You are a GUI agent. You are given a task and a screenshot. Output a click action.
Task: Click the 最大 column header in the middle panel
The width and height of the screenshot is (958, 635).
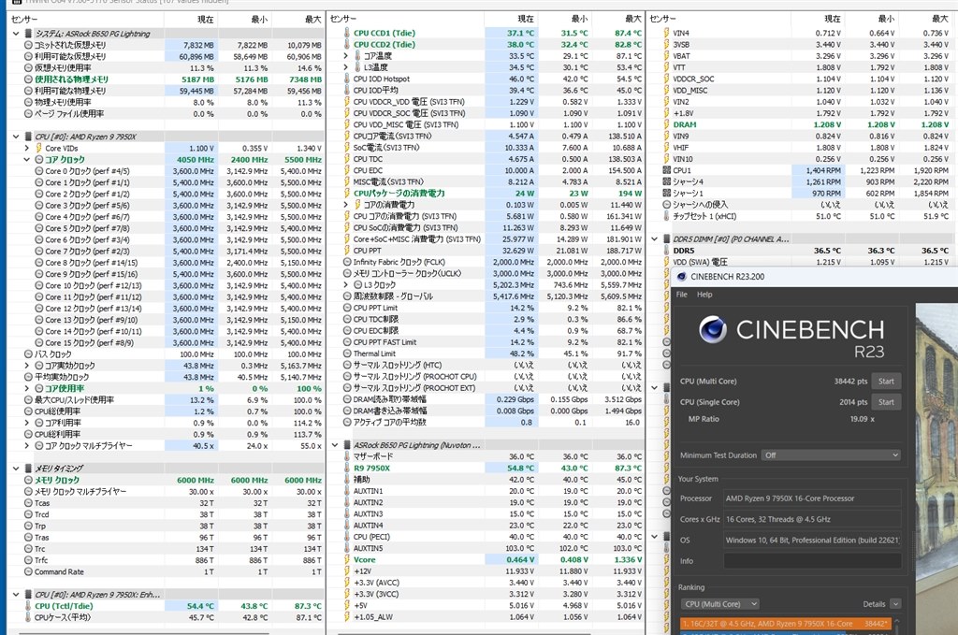633,19
